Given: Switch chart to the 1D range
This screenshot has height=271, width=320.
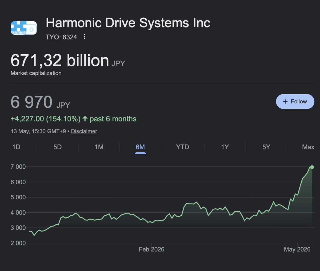Looking at the screenshot, I should coord(16,147).
